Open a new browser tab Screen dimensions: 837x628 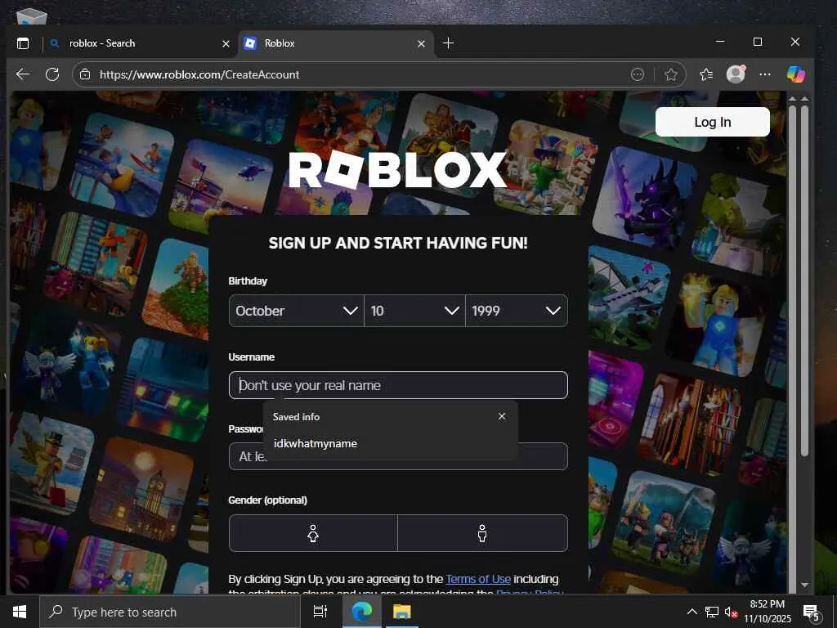(449, 43)
